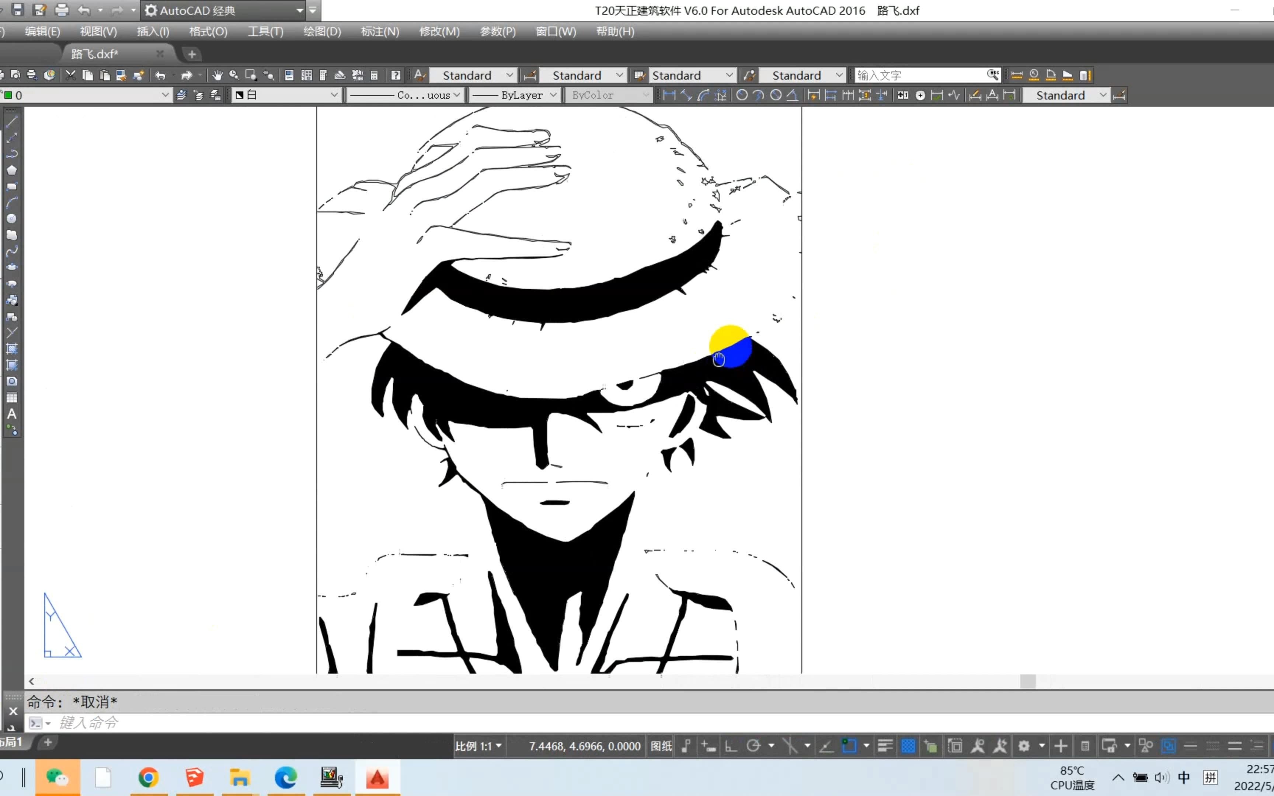Image resolution: width=1274 pixels, height=796 pixels.
Task: Click the Help question mark icon
Action: click(396, 75)
